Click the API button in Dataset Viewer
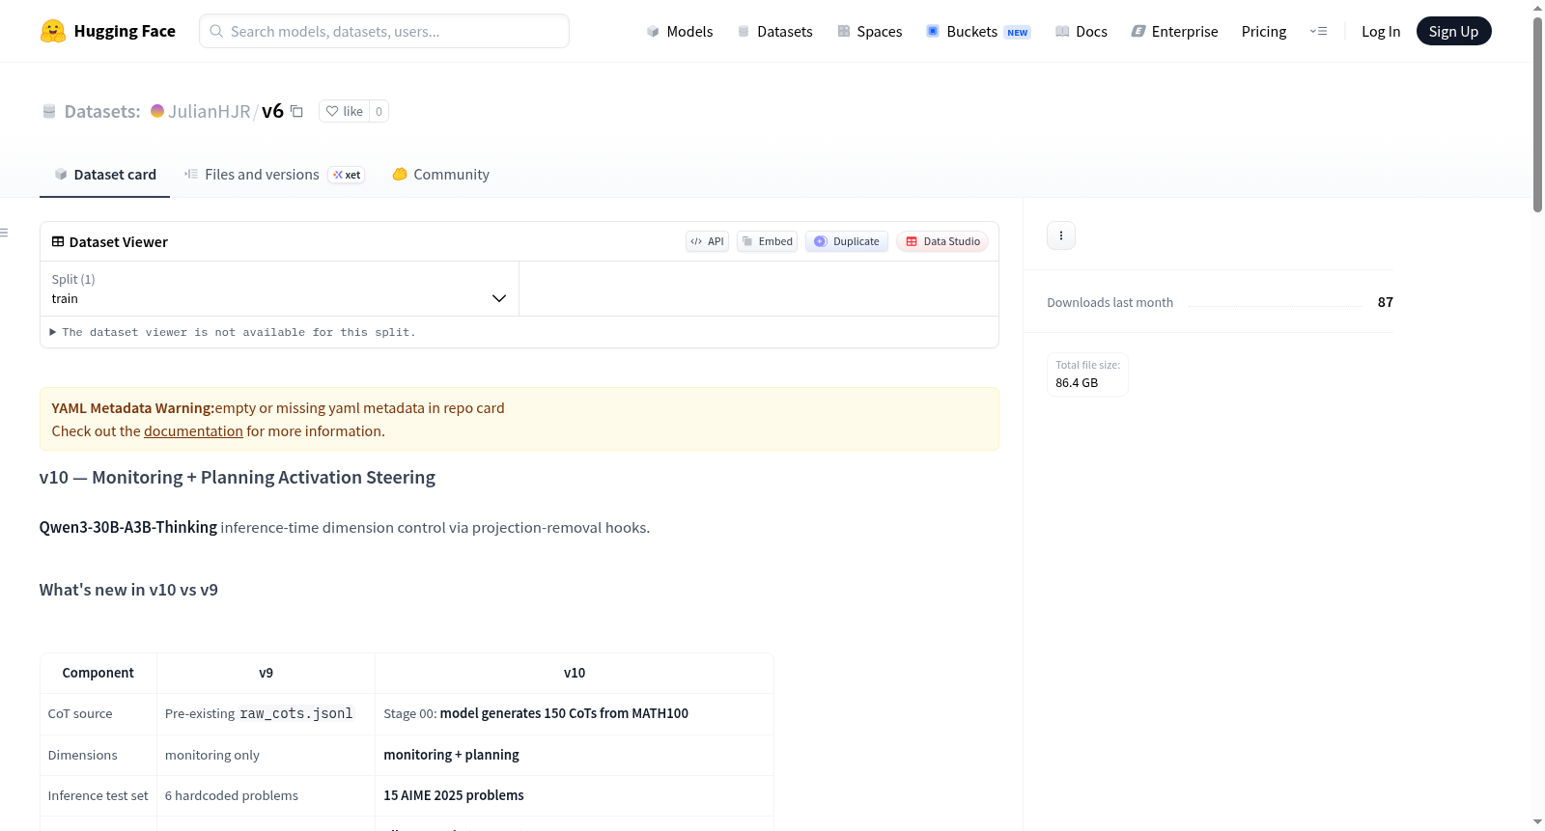The image size is (1545, 831). tap(707, 241)
